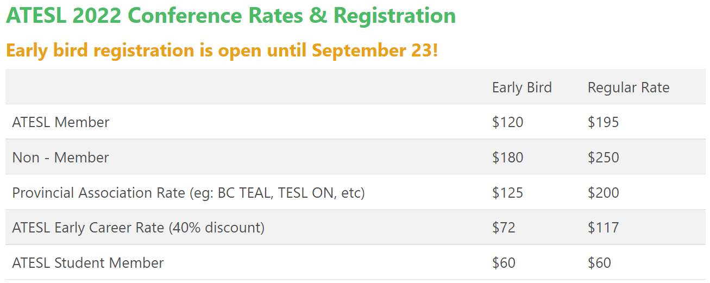
Task: Click the $180 non-member early bird price
Action: tap(507, 158)
